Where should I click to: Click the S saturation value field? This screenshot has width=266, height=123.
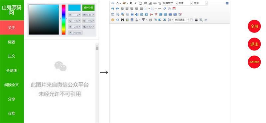tap(88, 21)
